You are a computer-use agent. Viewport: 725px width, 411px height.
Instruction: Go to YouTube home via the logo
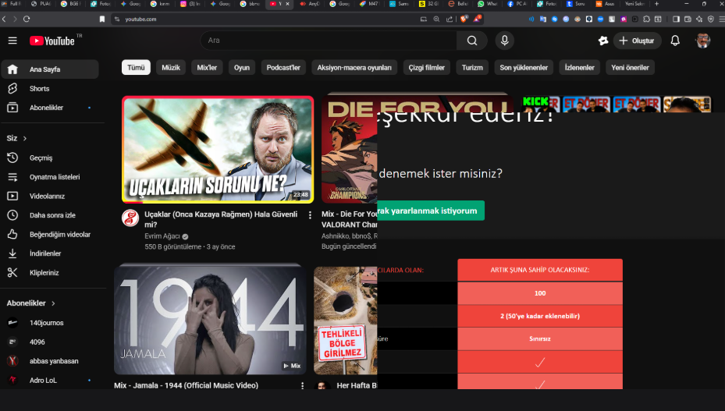(x=52, y=41)
